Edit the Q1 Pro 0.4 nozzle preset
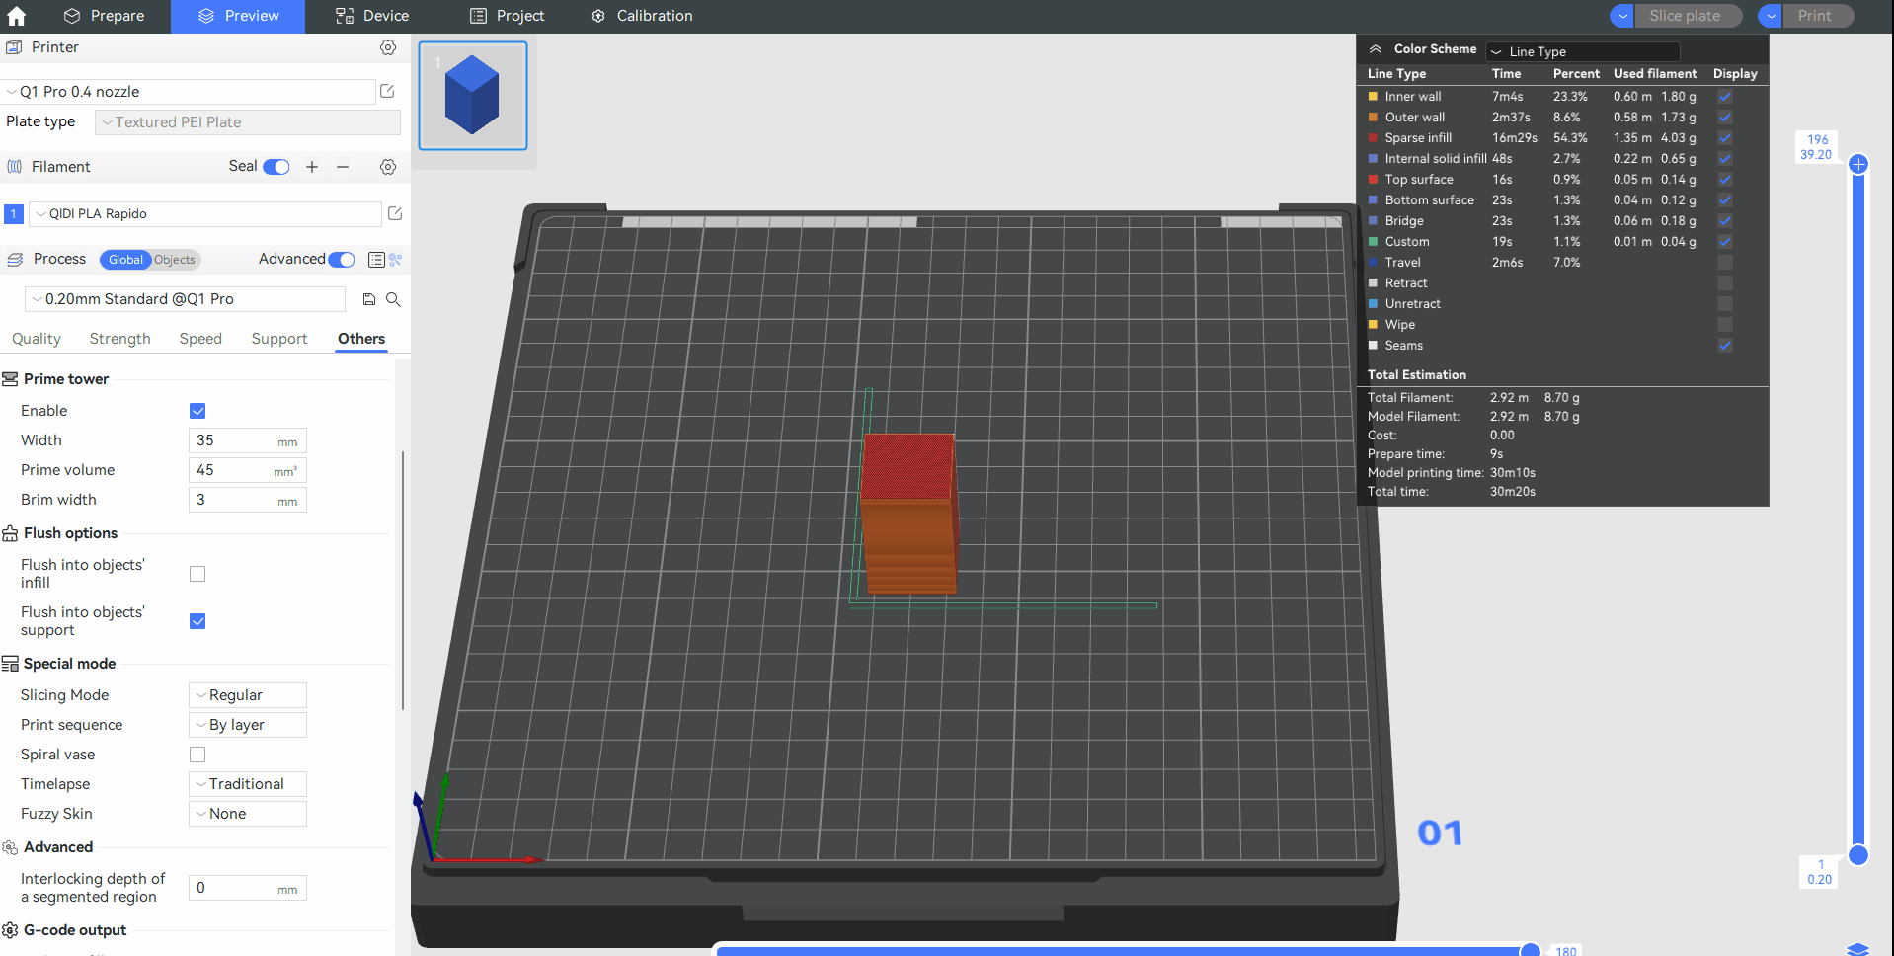The height and width of the screenshot is (956, 1894). point(387,92)
